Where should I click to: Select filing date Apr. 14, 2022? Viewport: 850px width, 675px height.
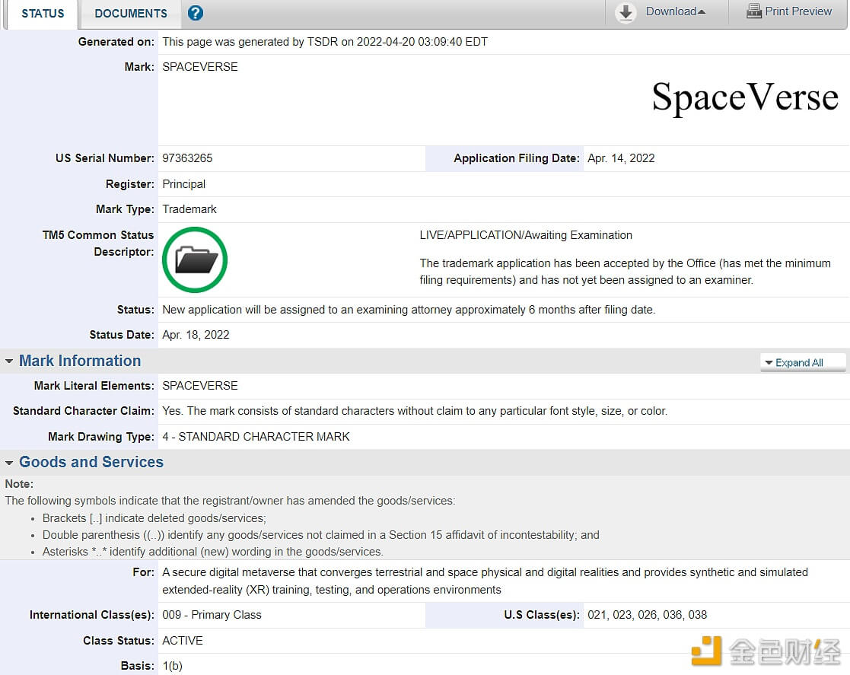(x=621, y=158)
